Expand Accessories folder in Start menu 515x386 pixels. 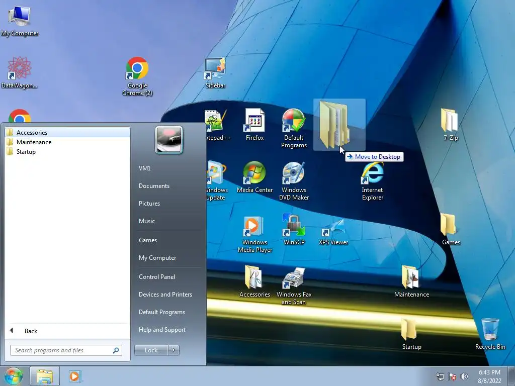[68, 132]
